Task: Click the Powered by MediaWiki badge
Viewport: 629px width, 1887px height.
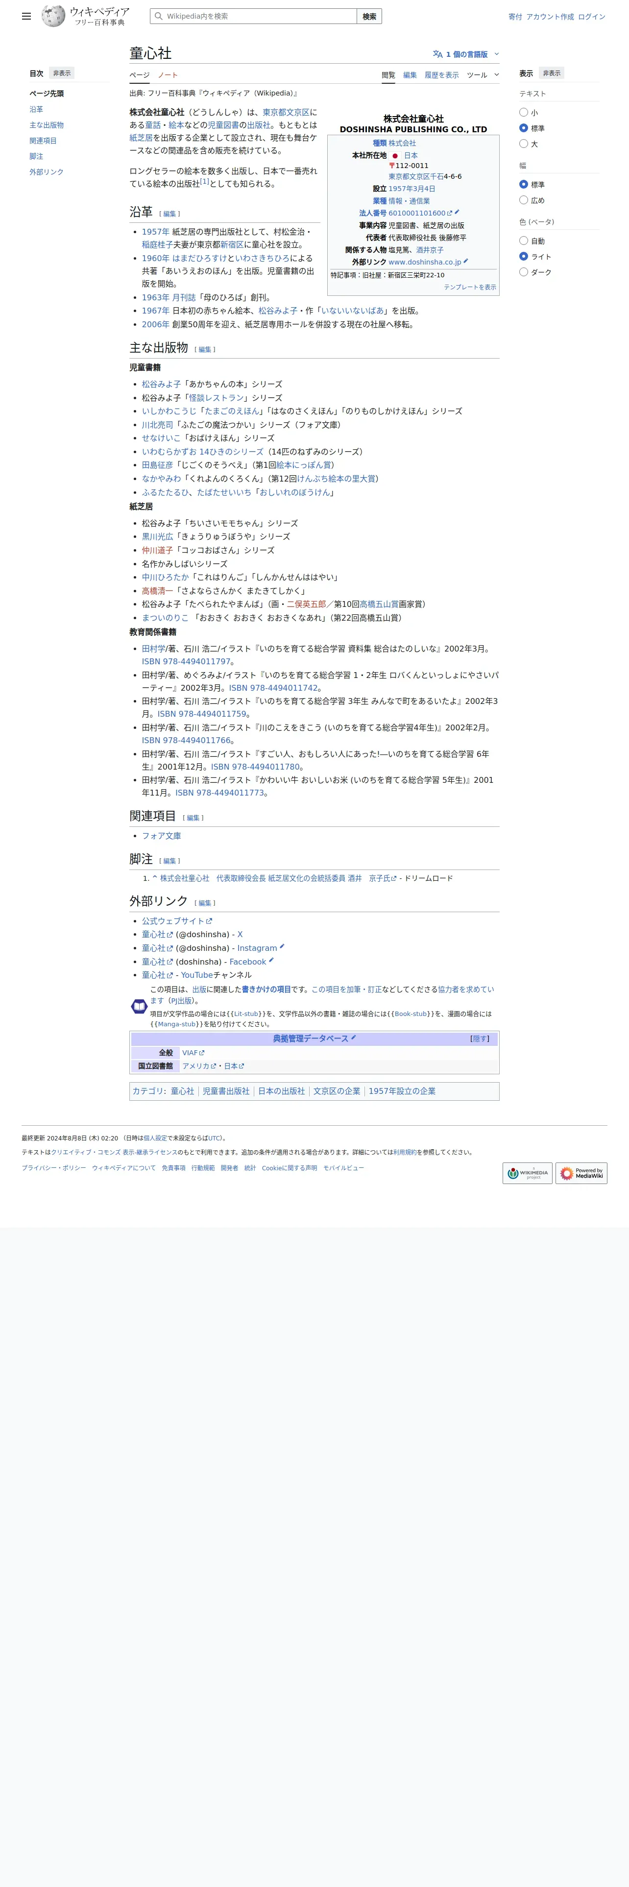Action: click(x=581, y=1173)
